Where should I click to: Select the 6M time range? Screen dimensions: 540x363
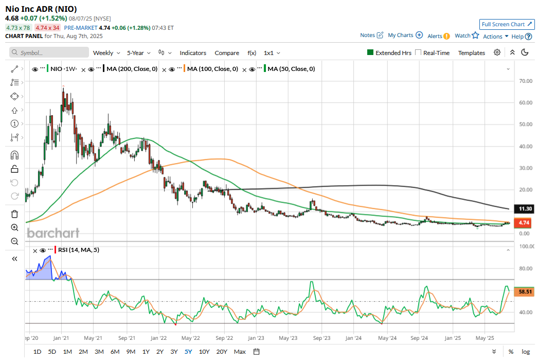coord(115,352)
